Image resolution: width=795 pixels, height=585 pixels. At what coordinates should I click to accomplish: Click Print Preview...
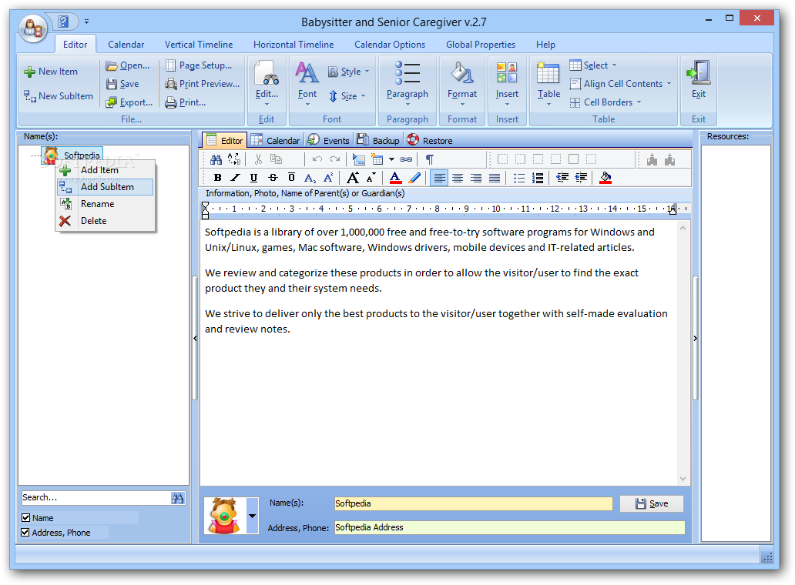pyautogui.click(x=203, y=84)
